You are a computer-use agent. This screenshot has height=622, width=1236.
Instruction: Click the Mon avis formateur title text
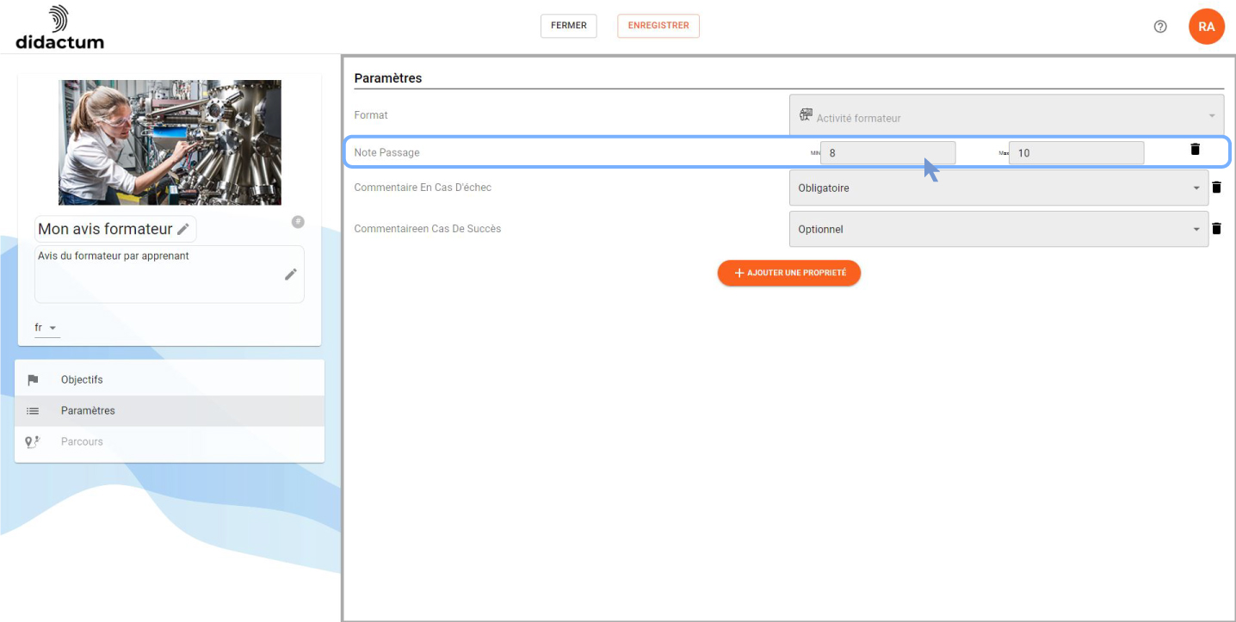coord(105,229)
